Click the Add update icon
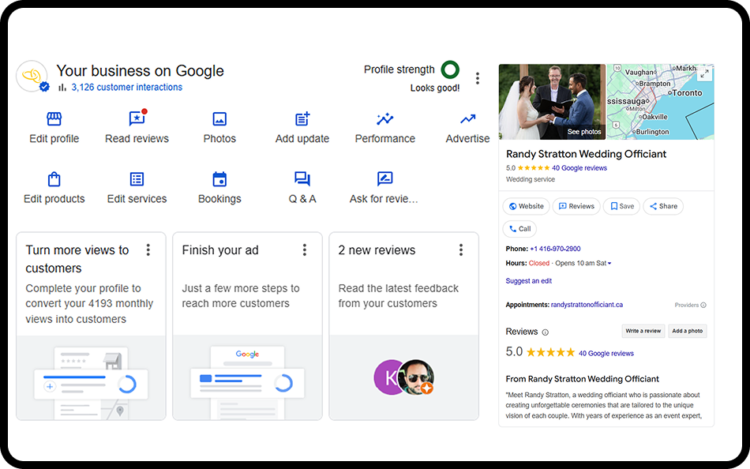The image size is (750, 469). coord(302,118)
